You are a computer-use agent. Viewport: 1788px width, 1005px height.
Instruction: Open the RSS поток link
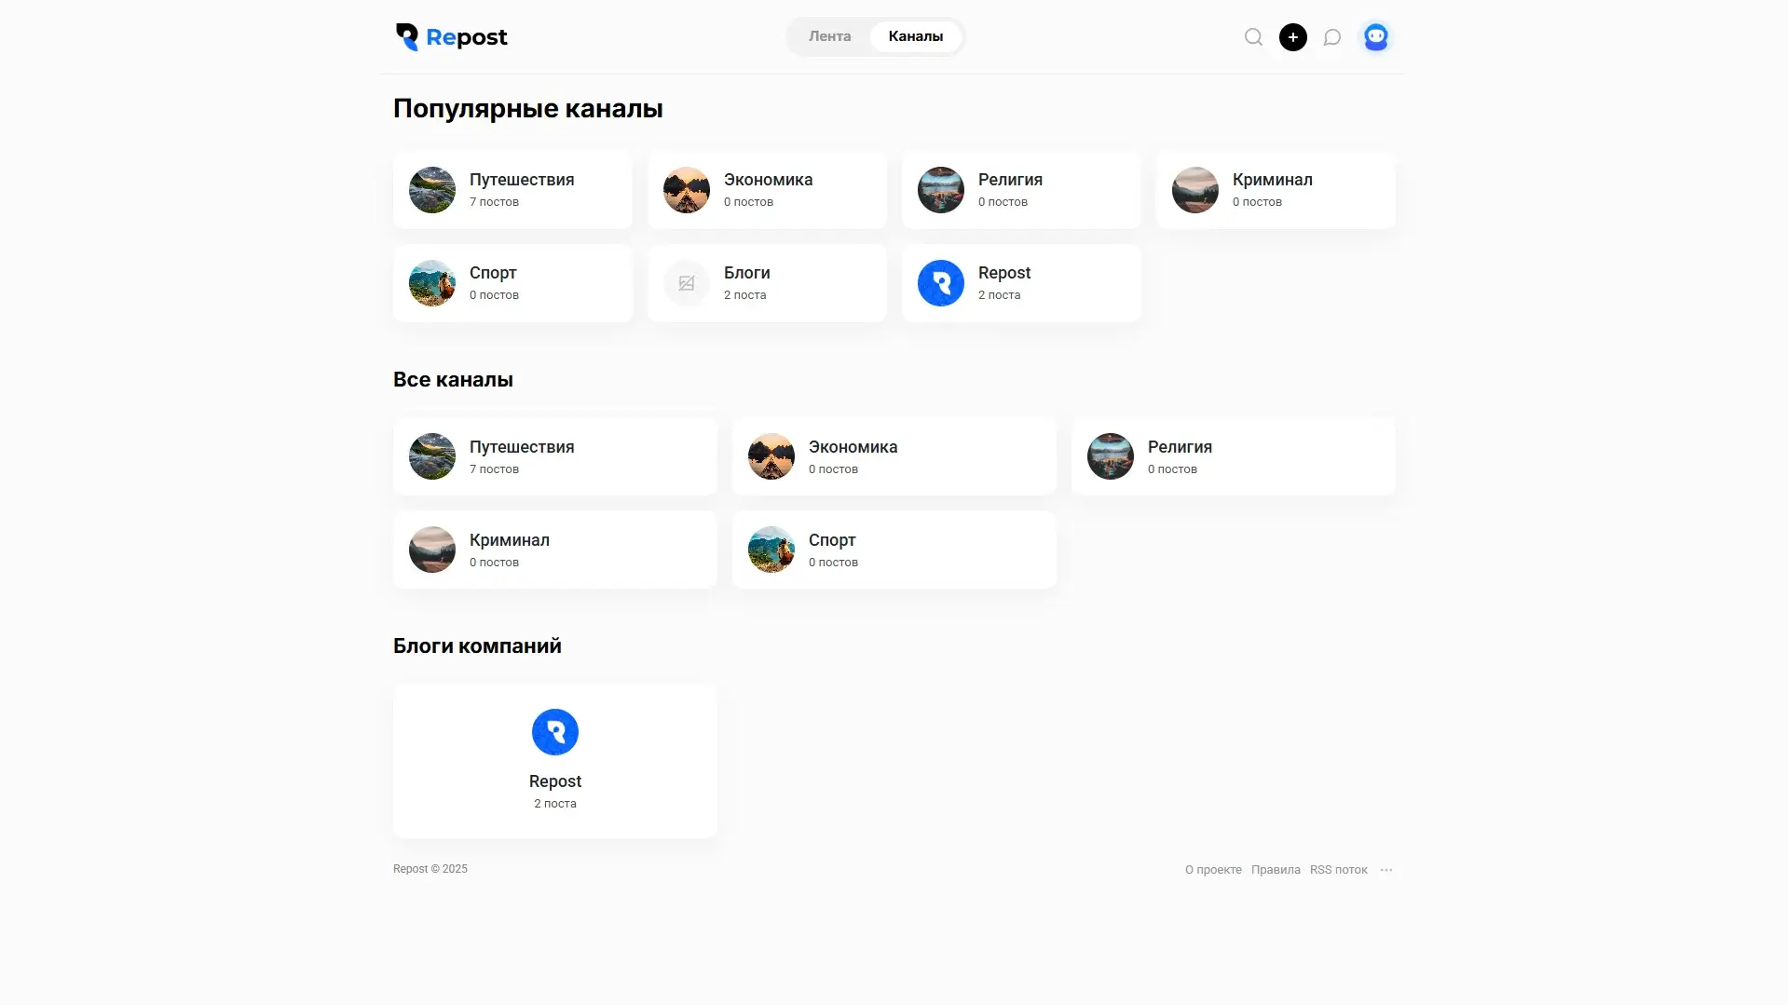pos(1338,870)
